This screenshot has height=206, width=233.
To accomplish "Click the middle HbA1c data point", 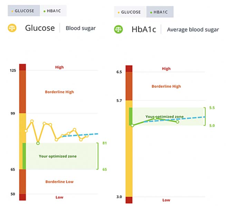I will [155, 118].
